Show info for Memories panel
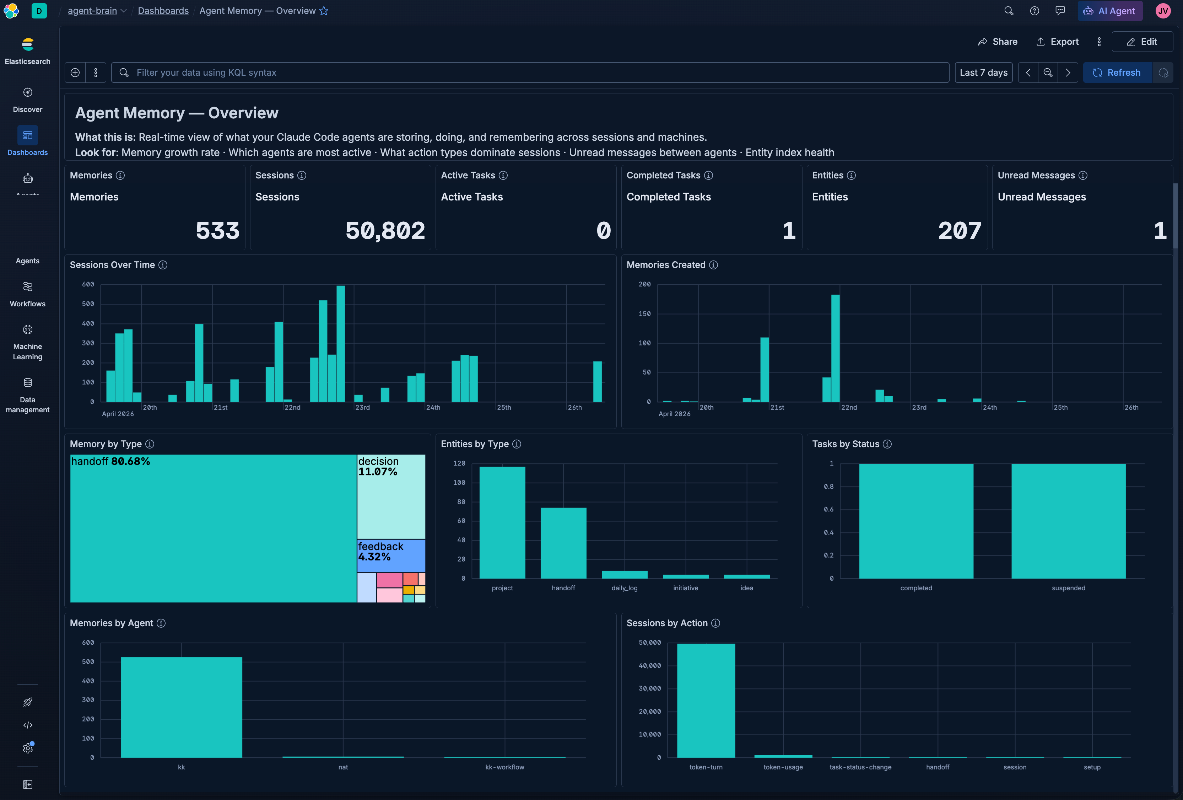Image resolution: width=1183 pixels, height=800 pixels. (120, 175)
